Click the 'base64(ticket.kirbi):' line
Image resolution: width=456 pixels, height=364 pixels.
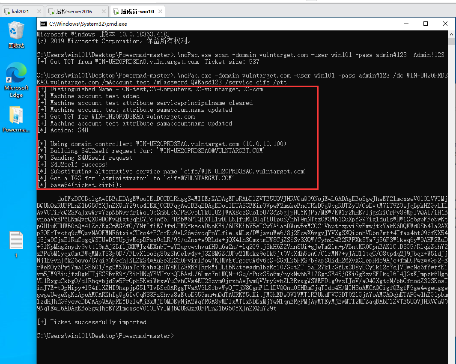coord(80,185)
